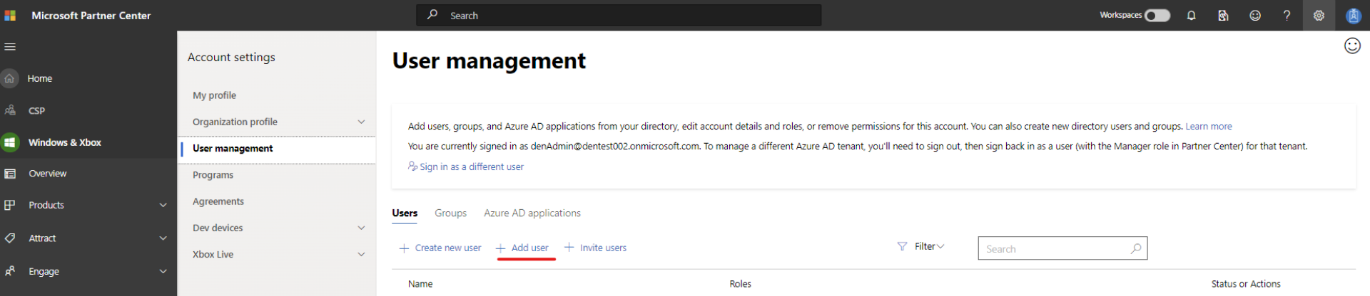Toggle the hamburger navigation menu icon
The image size is (1370, 296).
10,47
